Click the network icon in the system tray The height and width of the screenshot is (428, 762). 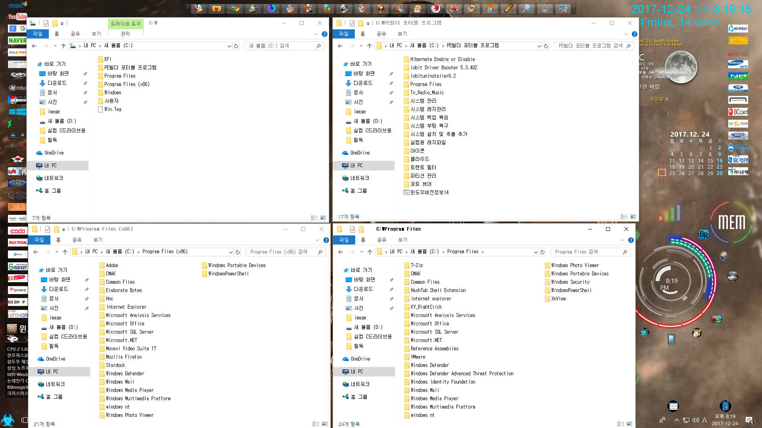point(686,420)
